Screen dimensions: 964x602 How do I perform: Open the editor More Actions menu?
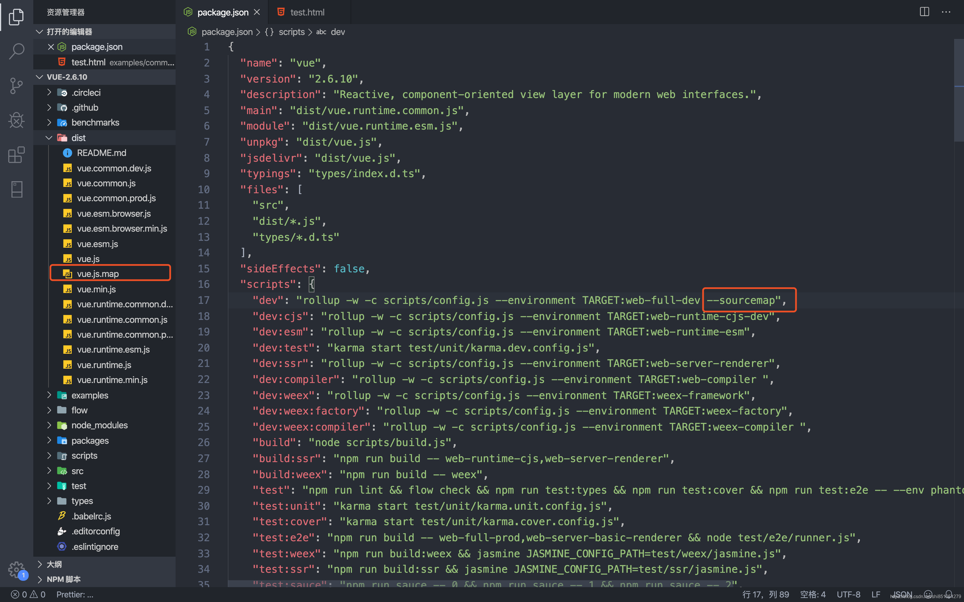(x=946, y=12)
